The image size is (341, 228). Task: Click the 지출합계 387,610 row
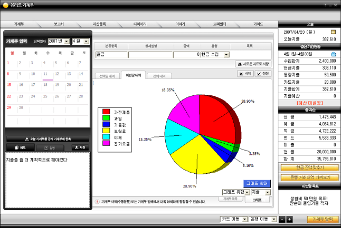click(x=310, y=89)
